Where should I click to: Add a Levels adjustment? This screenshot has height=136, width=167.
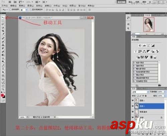[144, 45]
